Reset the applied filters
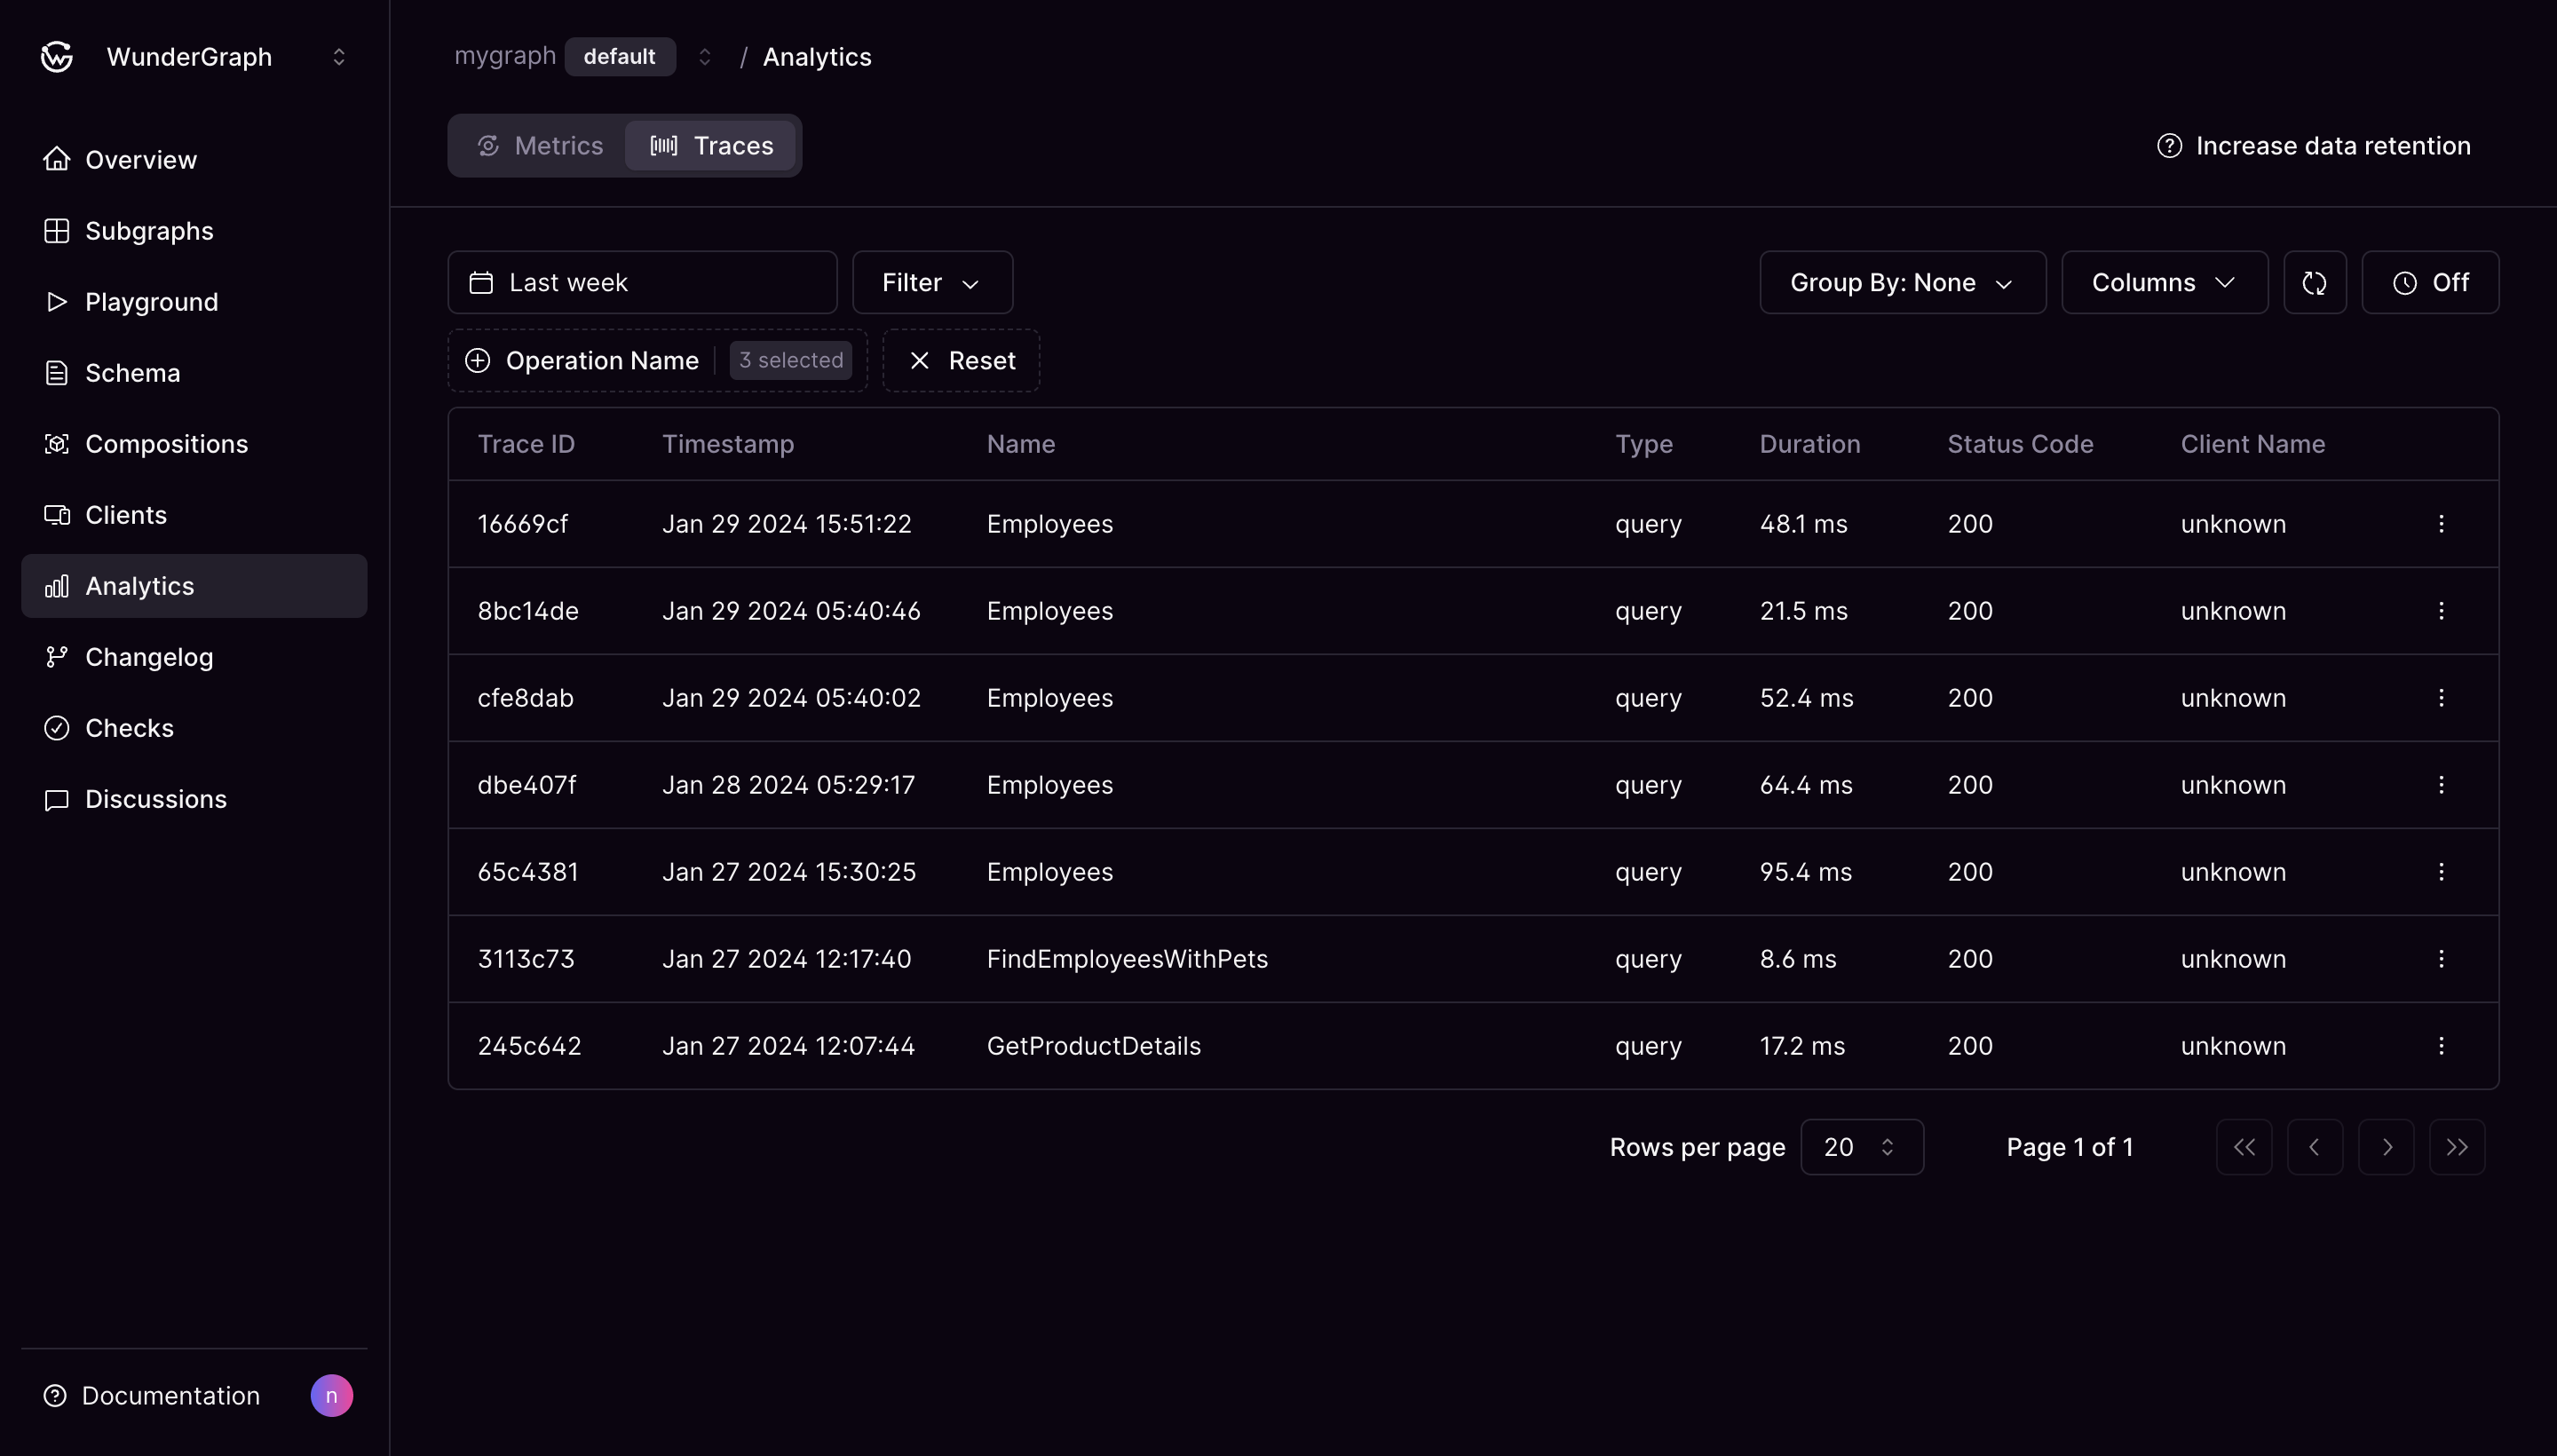This screenshot has width=2557, height=1456. tap(961, 361)
